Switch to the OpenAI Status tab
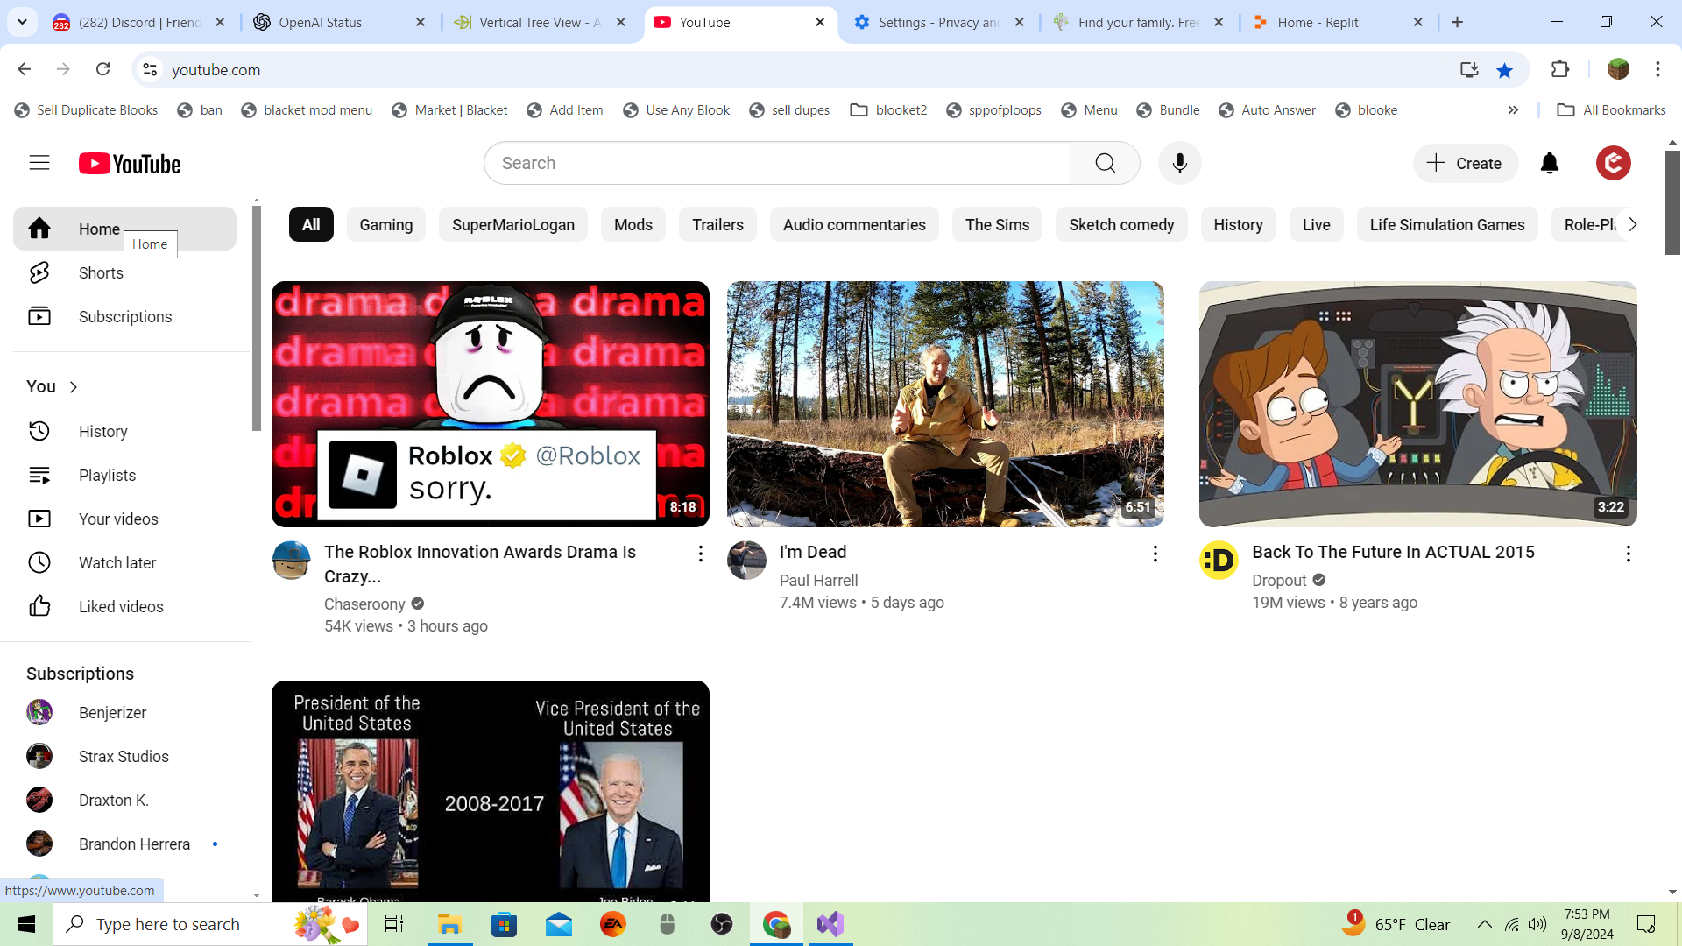The height and width of the screenshot is (946, 1682). (x=320, y=23)
